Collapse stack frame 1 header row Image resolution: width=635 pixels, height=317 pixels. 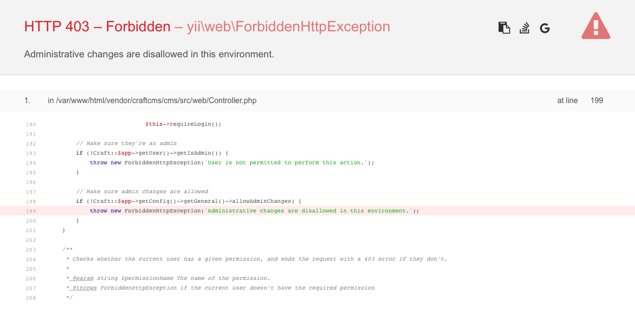coord(317,101)
